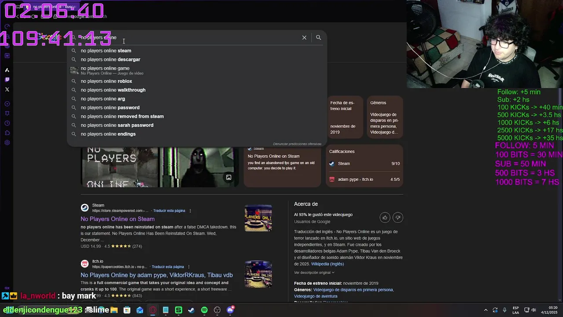Screen dimensions: 563x317
Task: Show hidden system tray icons chevron
Action: (486, 310)
